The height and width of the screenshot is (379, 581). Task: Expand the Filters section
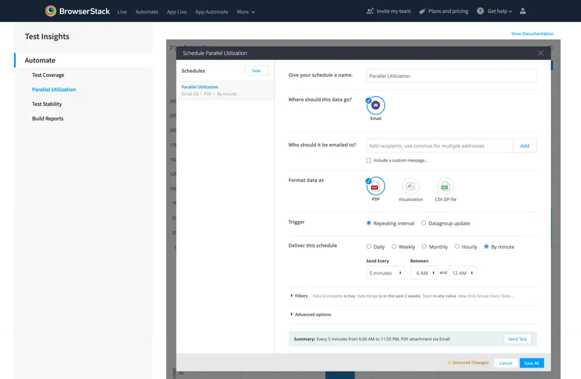(x=299, y=296)
